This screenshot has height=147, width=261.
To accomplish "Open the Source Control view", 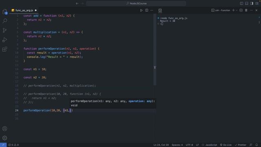I will 4,30.
